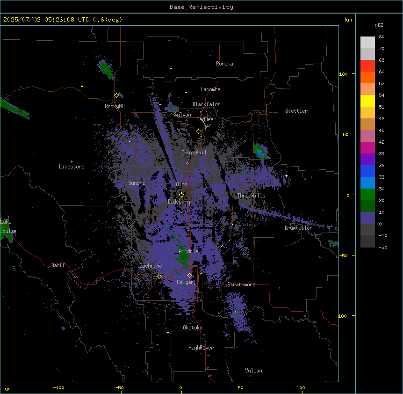Click the Okotoks city label
The height and width of the screenshot is (394, 403).
click(193, 328)
